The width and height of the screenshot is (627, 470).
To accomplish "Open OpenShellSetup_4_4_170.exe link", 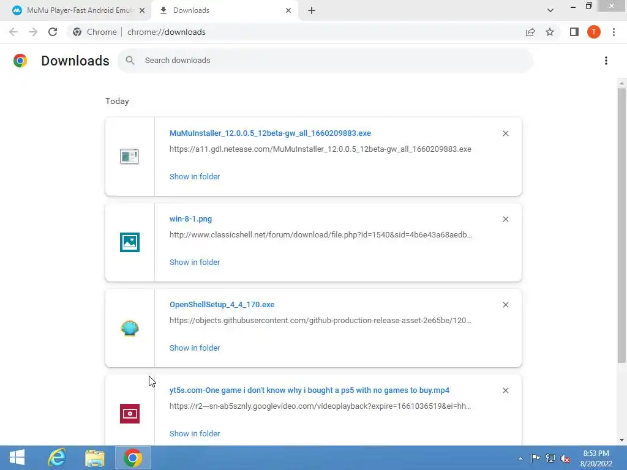I will (222, 305).
